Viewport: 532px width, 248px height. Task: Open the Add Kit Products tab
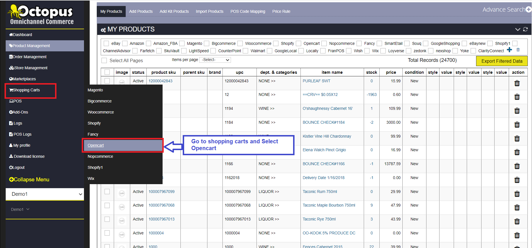[174, 11]
